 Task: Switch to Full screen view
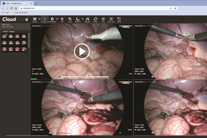click(x=111, y=20)
